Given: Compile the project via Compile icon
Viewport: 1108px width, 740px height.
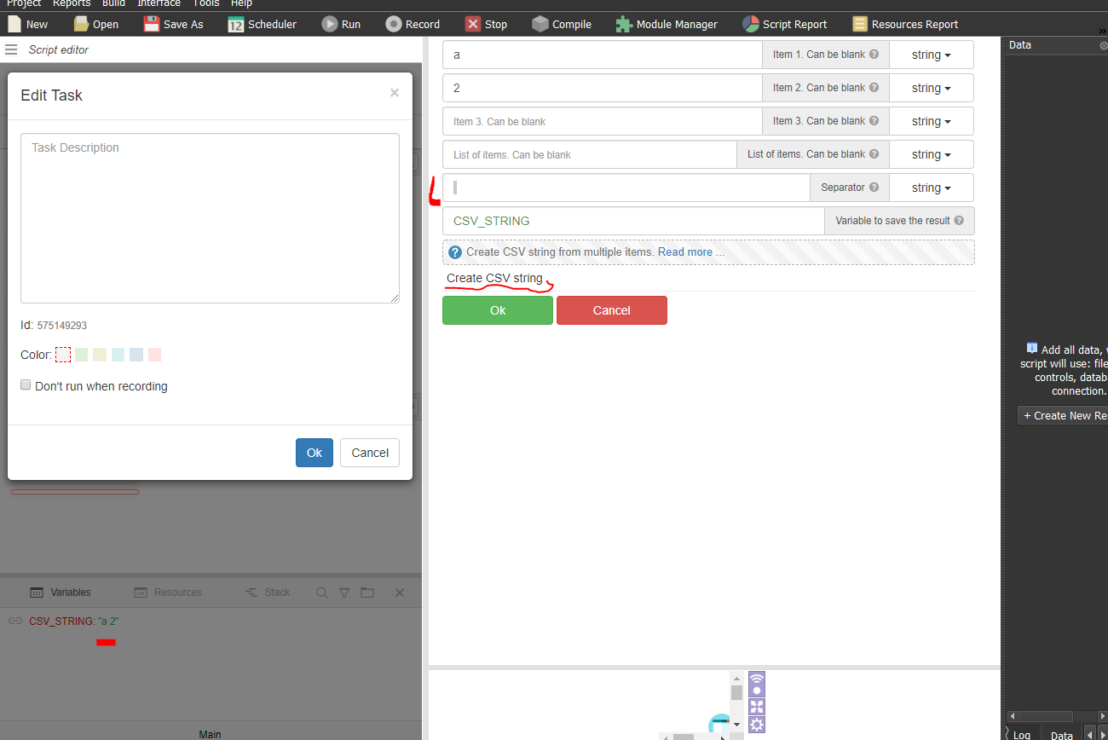Looking at the screenshot, I should point(561,24).
